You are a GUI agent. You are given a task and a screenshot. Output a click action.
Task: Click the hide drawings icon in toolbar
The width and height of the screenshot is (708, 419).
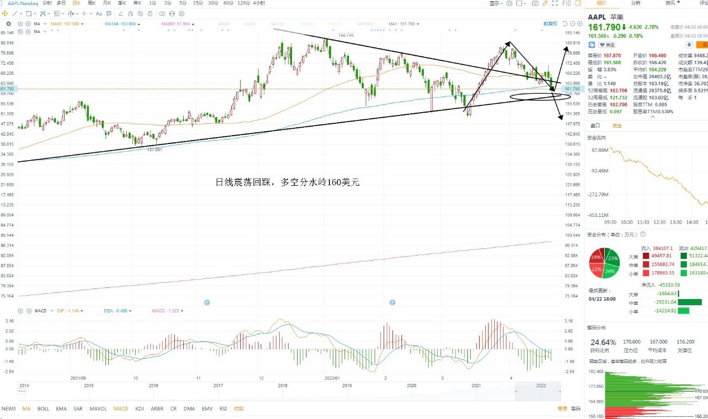pyautogui.click(x=141, y=13)
